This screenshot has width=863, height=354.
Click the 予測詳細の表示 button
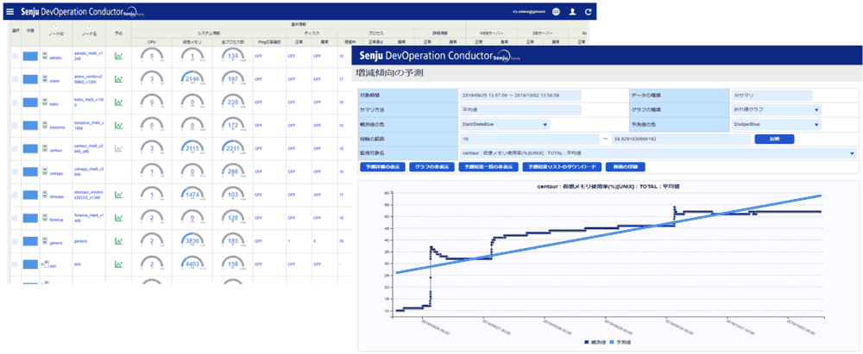(381, 166)
